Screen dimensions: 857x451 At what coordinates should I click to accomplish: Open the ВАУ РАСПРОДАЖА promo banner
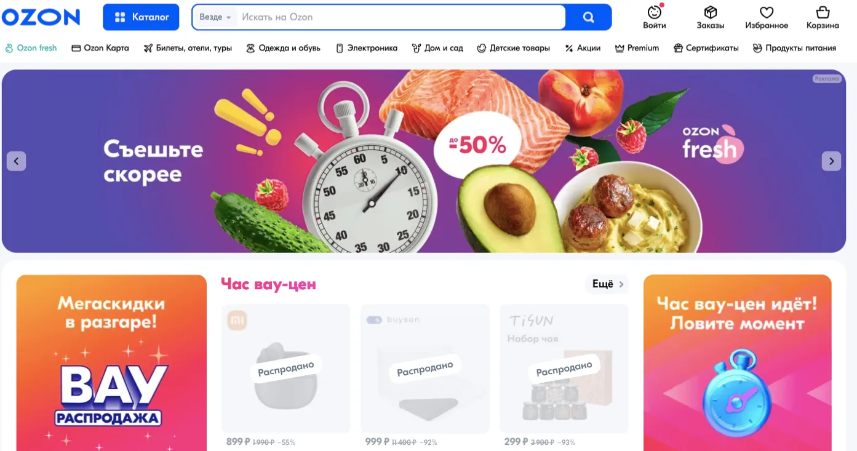(111, 363)
